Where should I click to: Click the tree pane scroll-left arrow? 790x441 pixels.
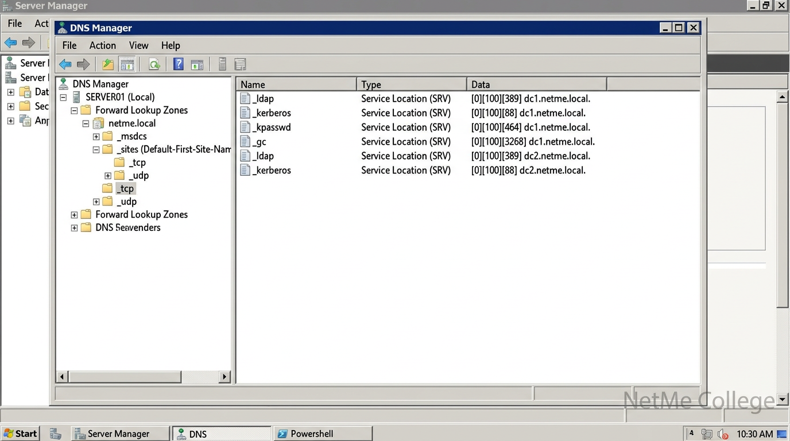[x=63, y=377]
